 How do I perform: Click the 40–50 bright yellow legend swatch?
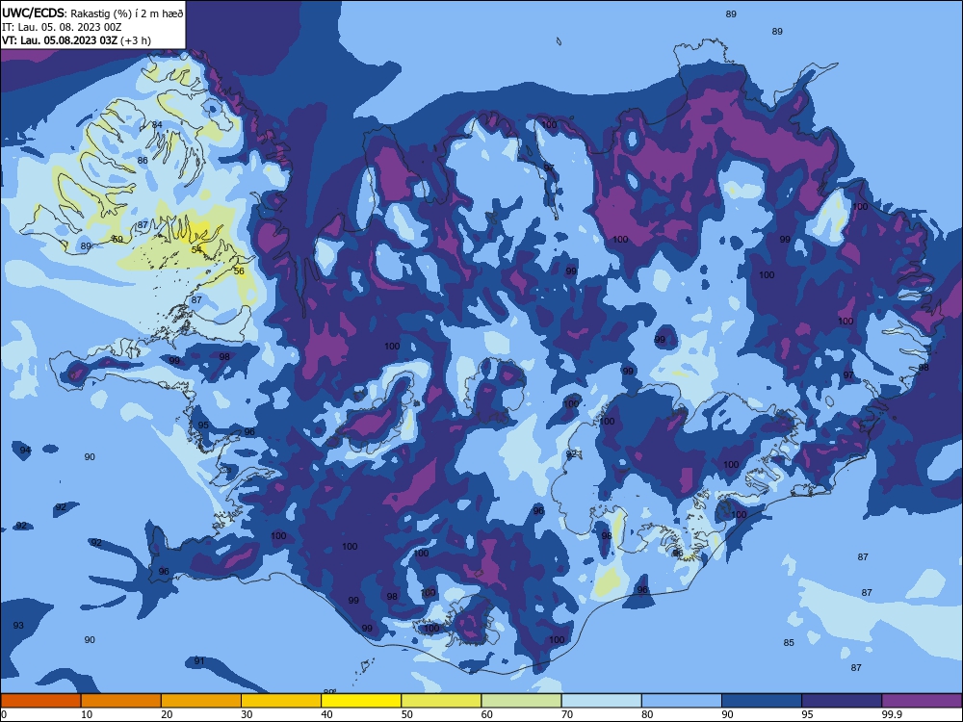pyautogui.click(x=361, y=701)
